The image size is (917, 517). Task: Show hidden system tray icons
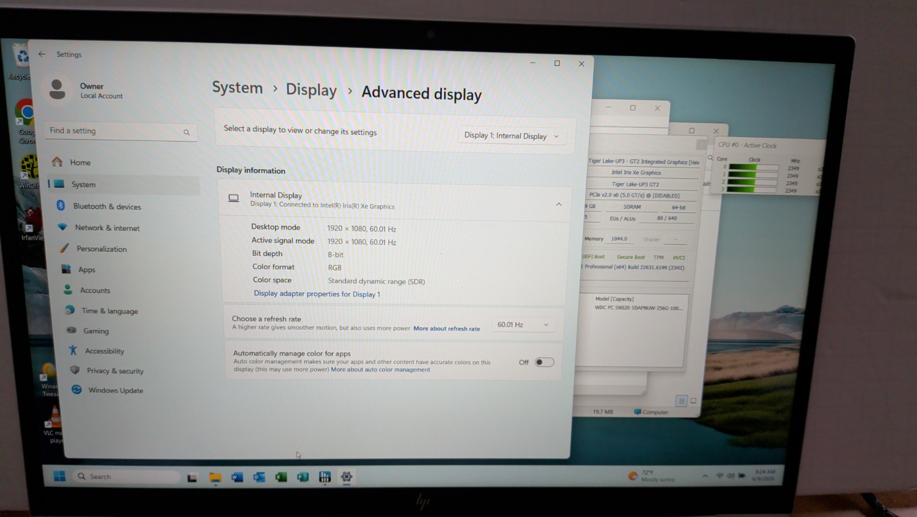(x=705, y=476)
